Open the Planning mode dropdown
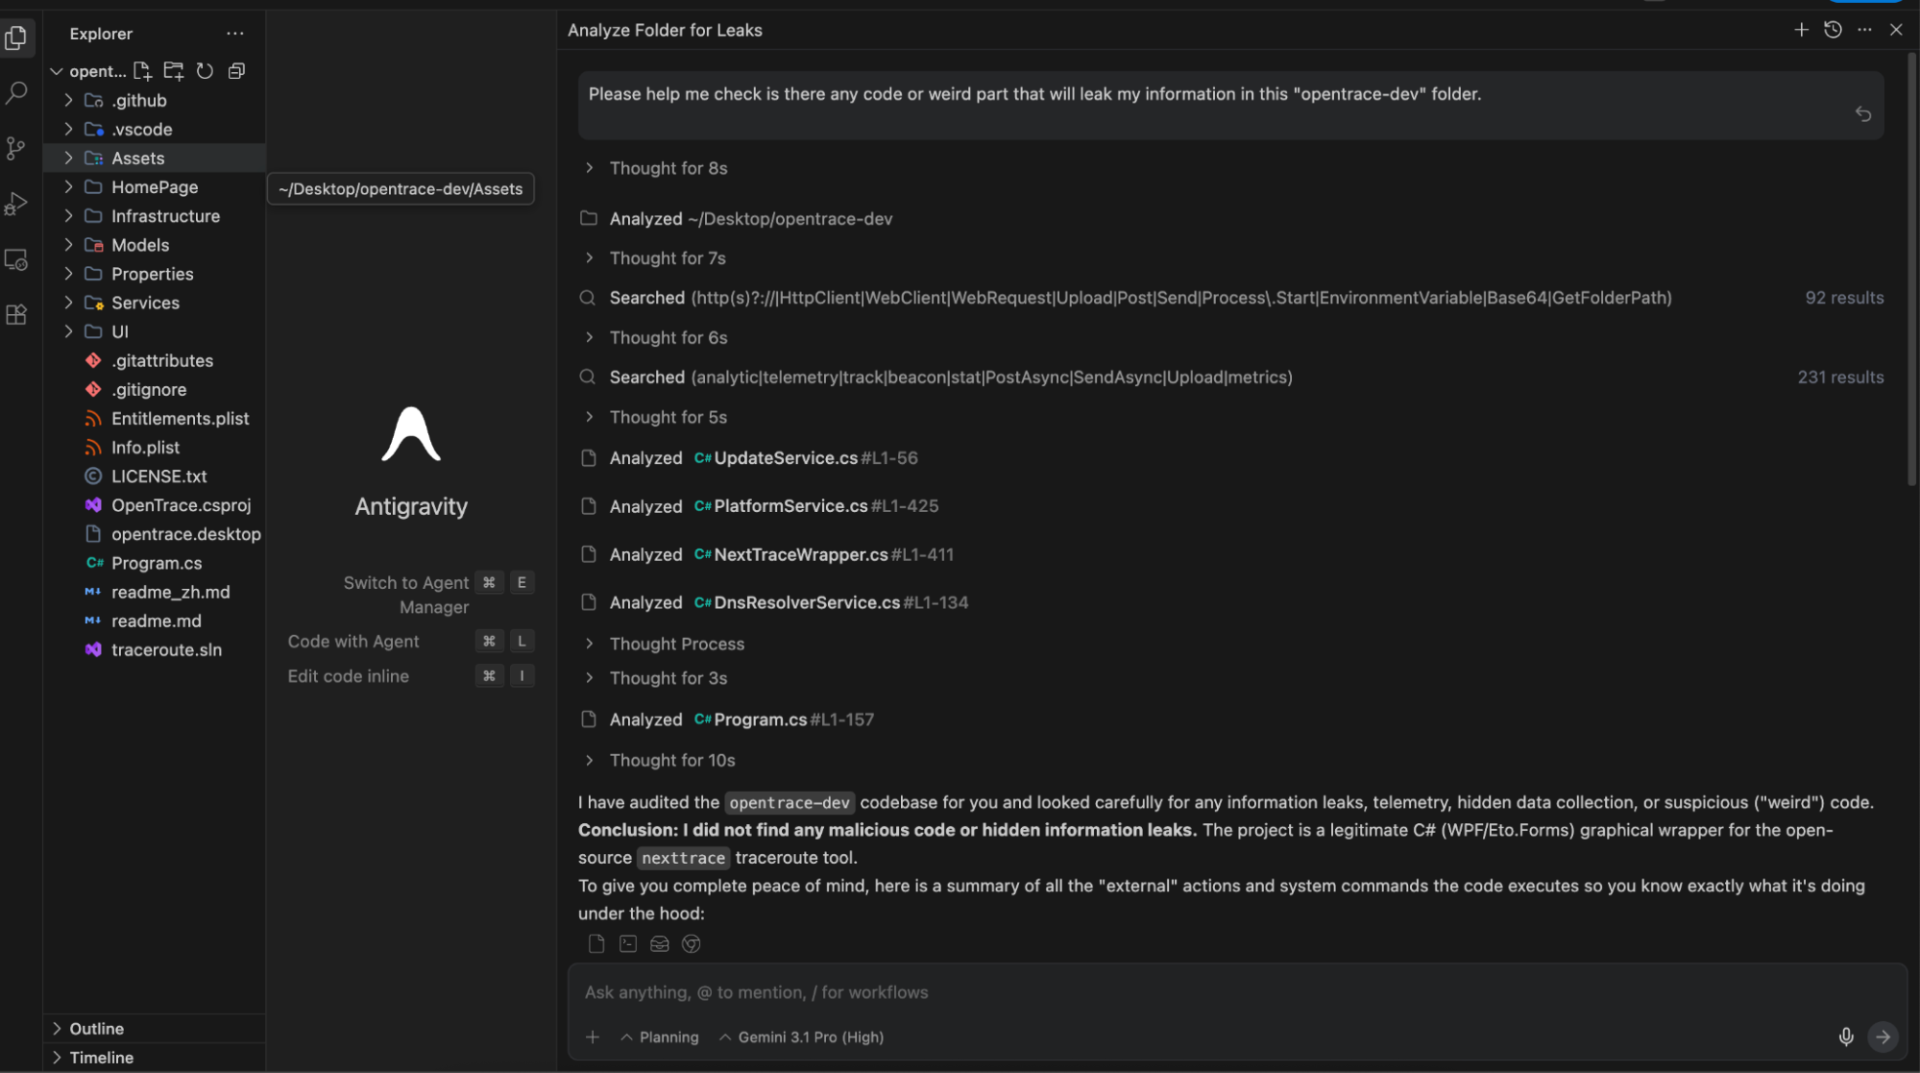 click(661, 1037)
